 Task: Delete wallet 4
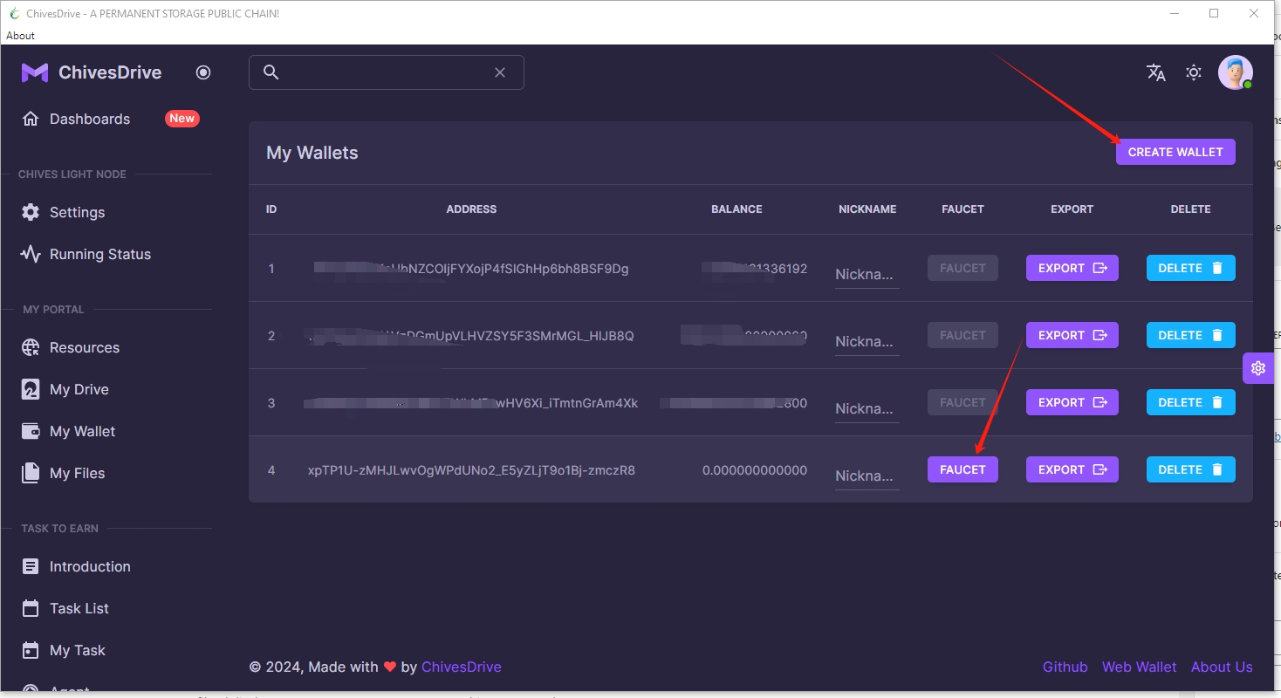click(x=1190, y=469)
